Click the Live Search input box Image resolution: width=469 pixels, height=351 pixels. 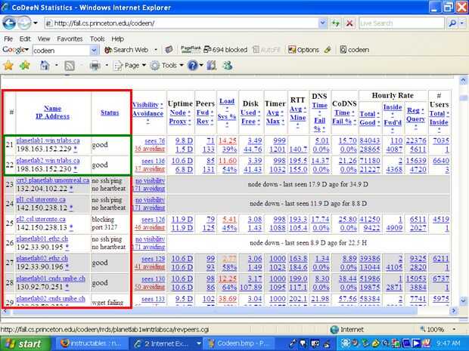pos(402,23)
